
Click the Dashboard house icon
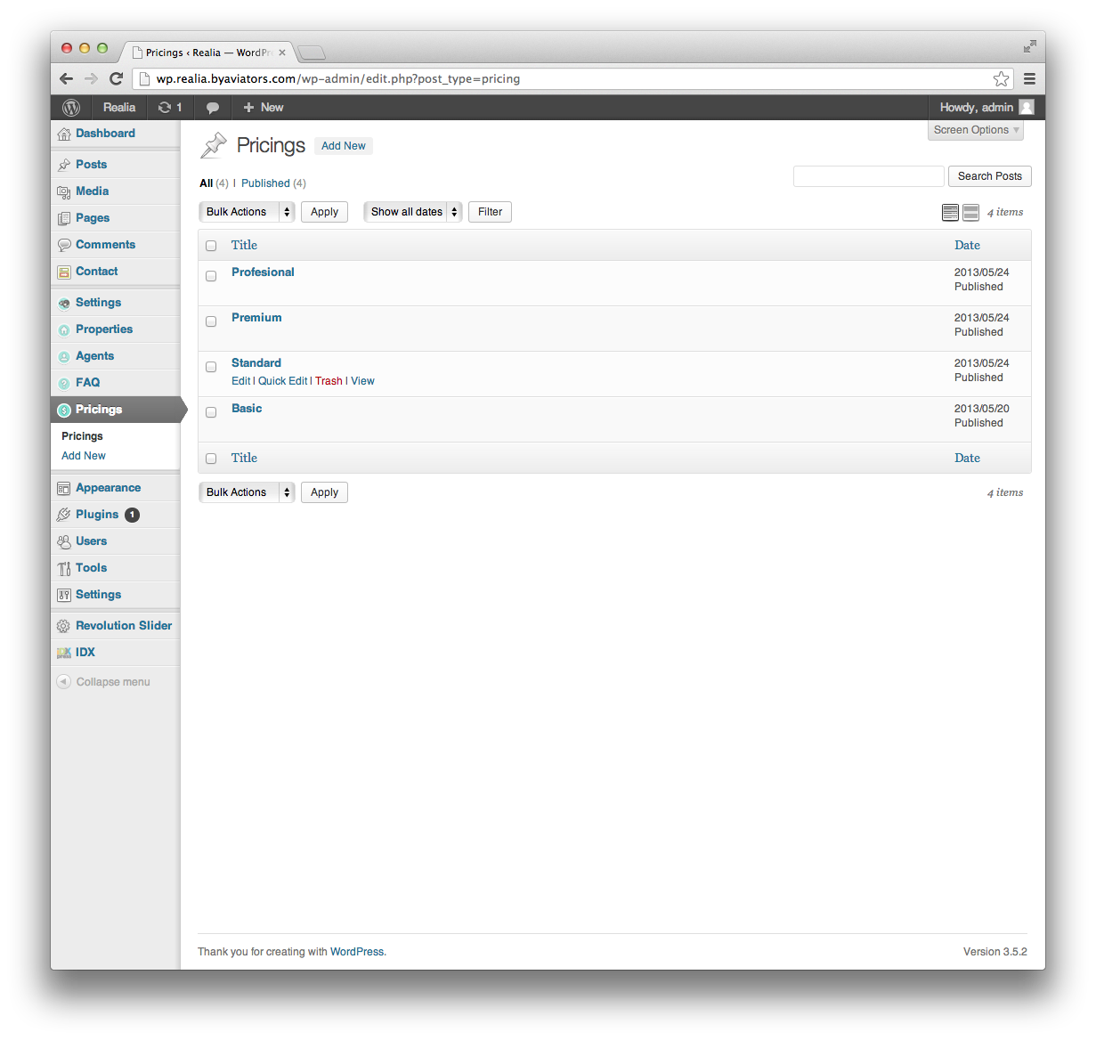click(64, 134)
